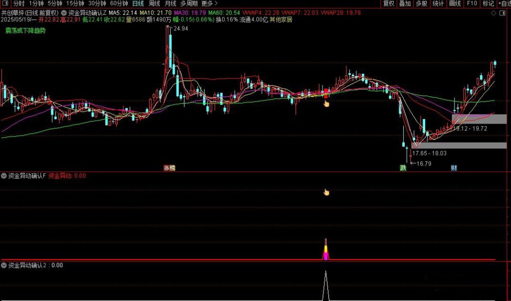511x301 pixels.
Task: Click the 叠加 overlay button
Action: click(x=405, y=3)
